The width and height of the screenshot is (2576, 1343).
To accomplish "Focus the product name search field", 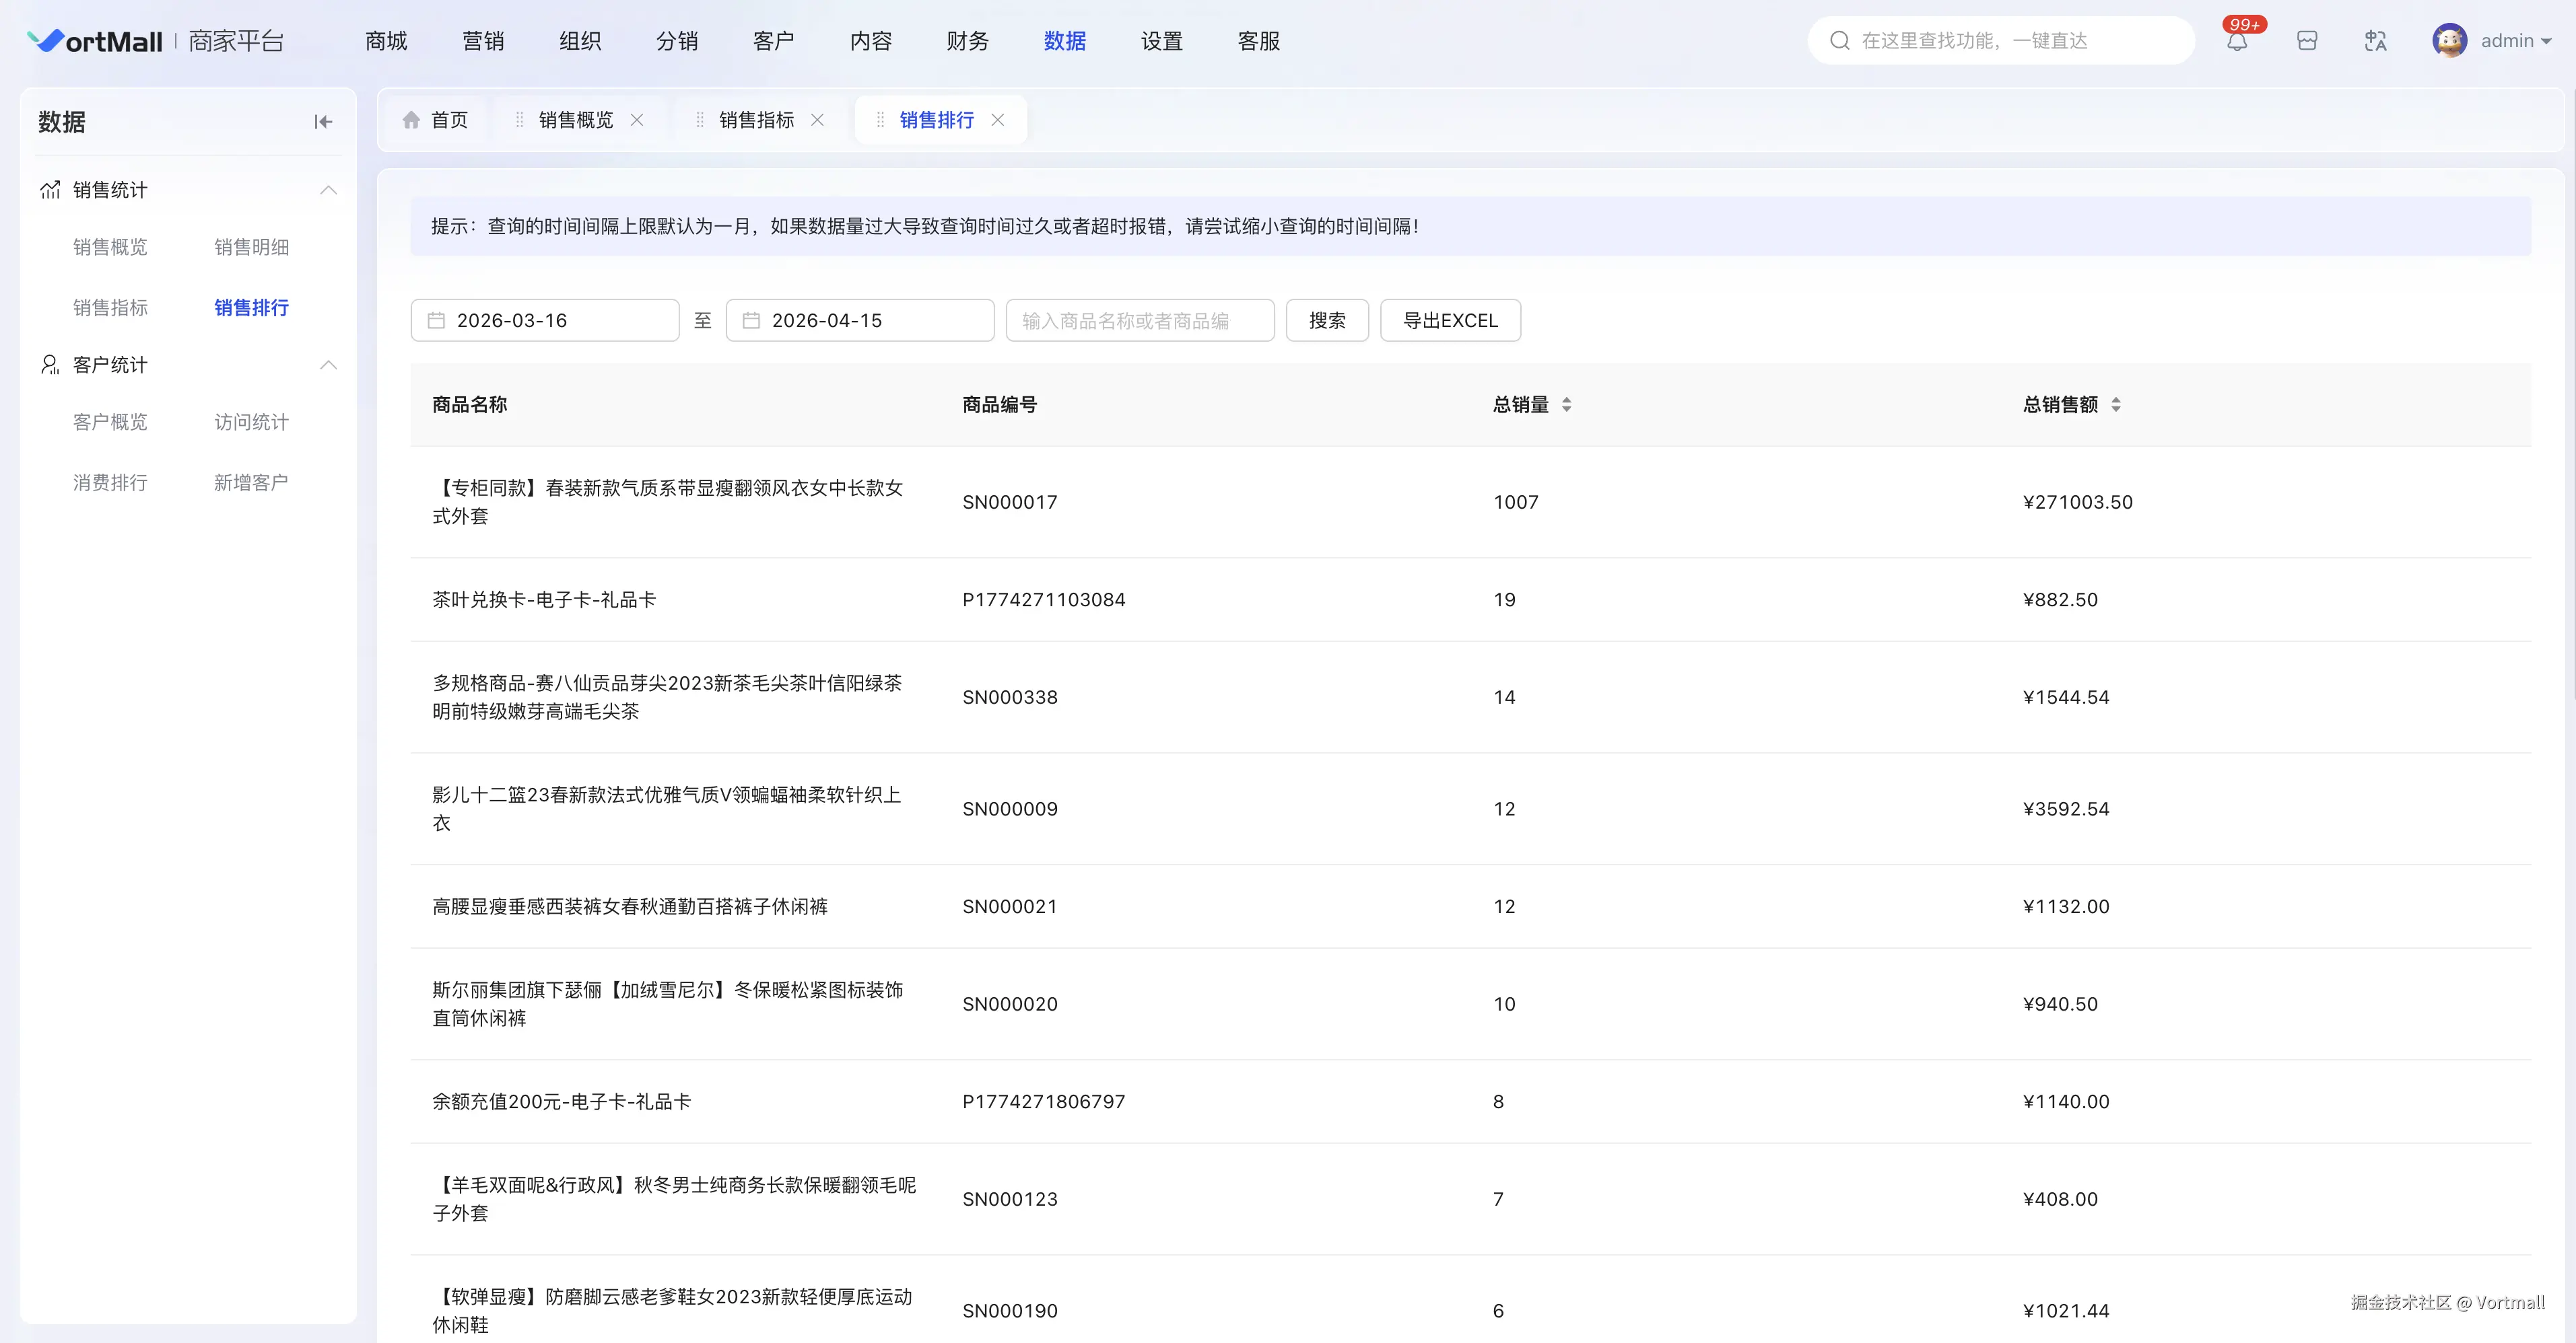I will pyautogui.click(x=1140, y=321).
